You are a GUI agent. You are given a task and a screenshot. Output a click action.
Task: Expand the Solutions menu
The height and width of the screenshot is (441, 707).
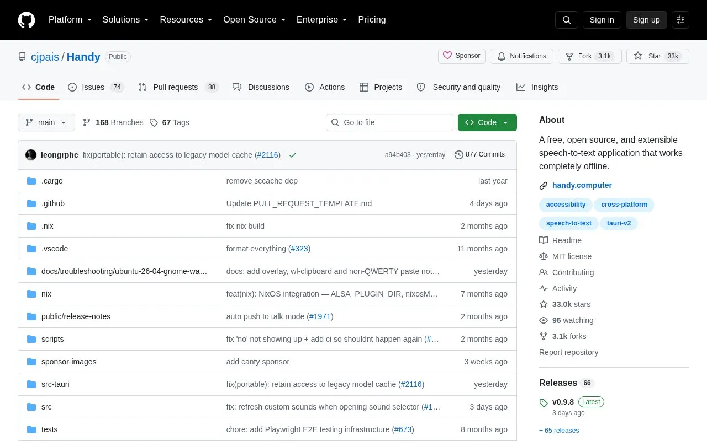125,20
